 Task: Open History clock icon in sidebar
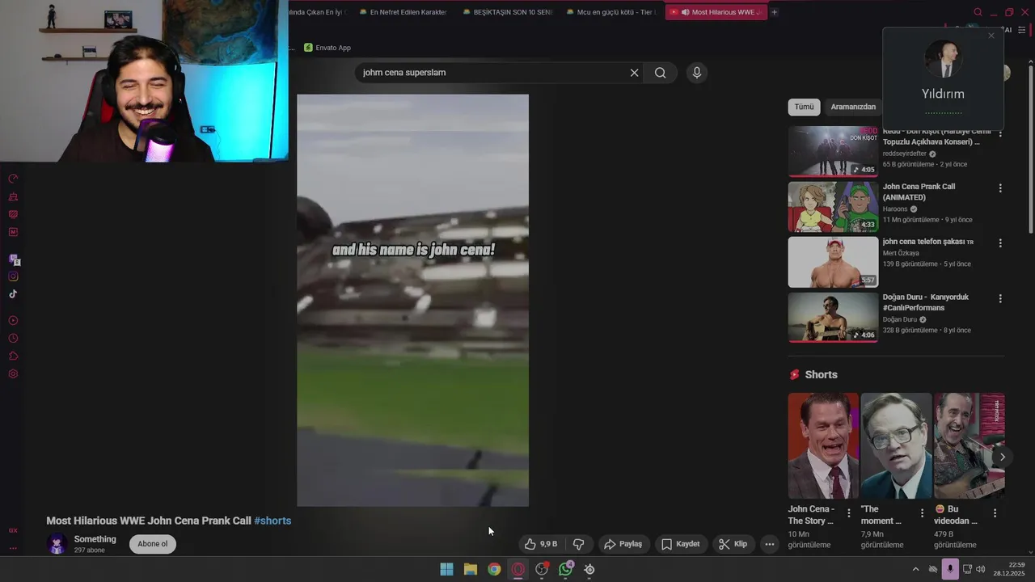(x=13, y=339)
